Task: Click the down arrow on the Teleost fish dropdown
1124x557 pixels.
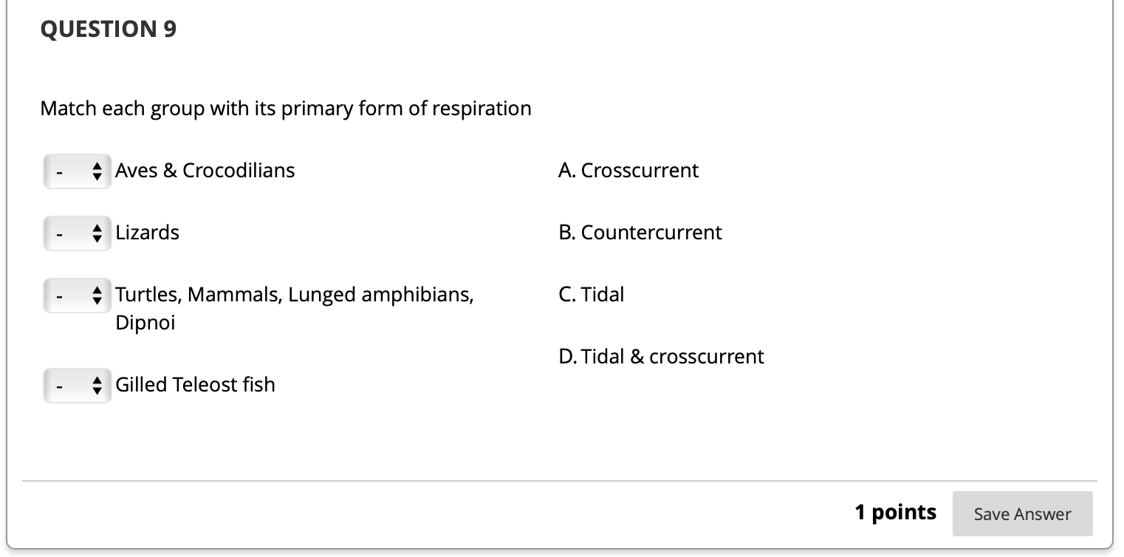Action: [97, 389]
